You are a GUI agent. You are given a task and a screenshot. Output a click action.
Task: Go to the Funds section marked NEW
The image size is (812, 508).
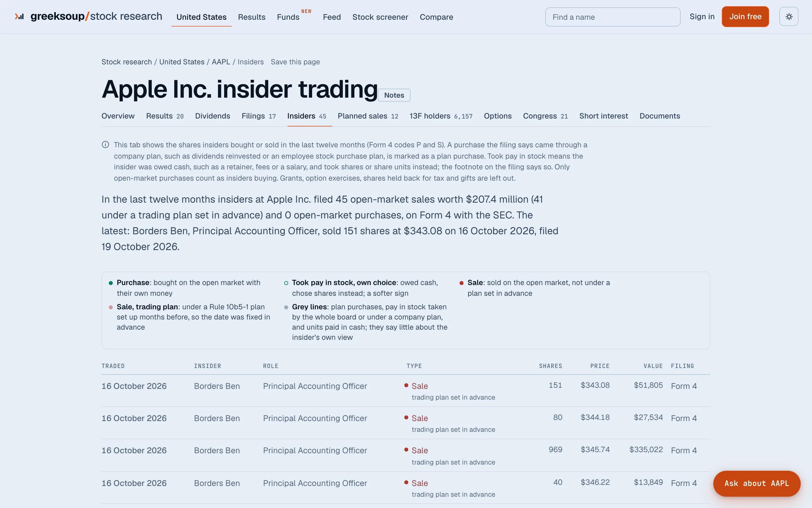[288, 17]
